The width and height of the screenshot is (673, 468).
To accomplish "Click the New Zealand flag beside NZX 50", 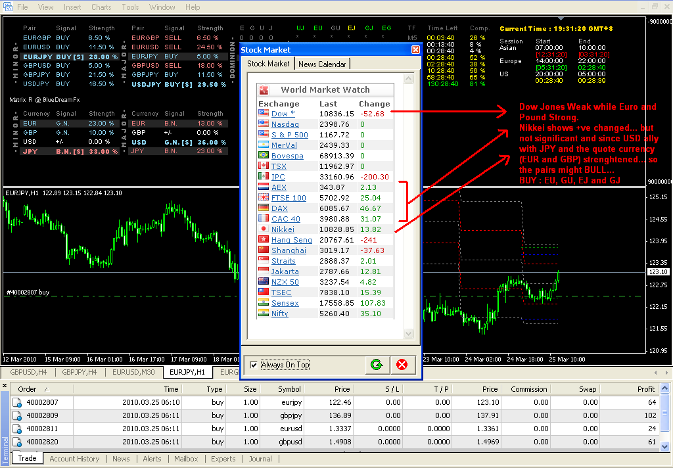I will point(264,281).
